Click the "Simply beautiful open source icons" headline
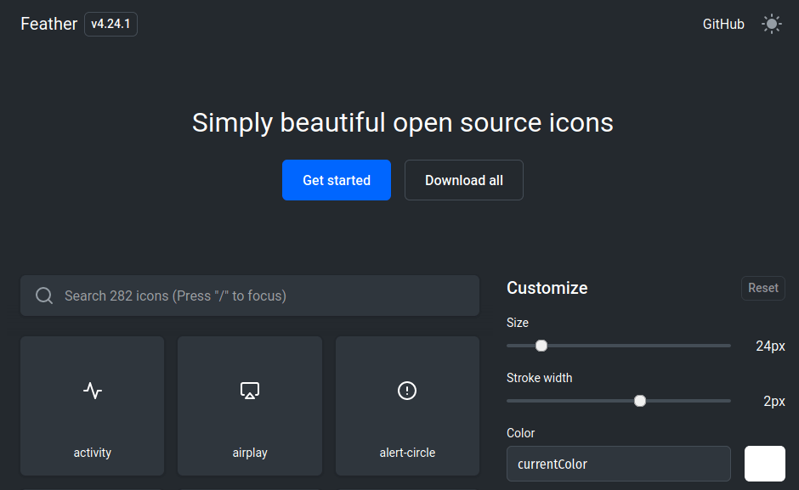 (403, 123)
